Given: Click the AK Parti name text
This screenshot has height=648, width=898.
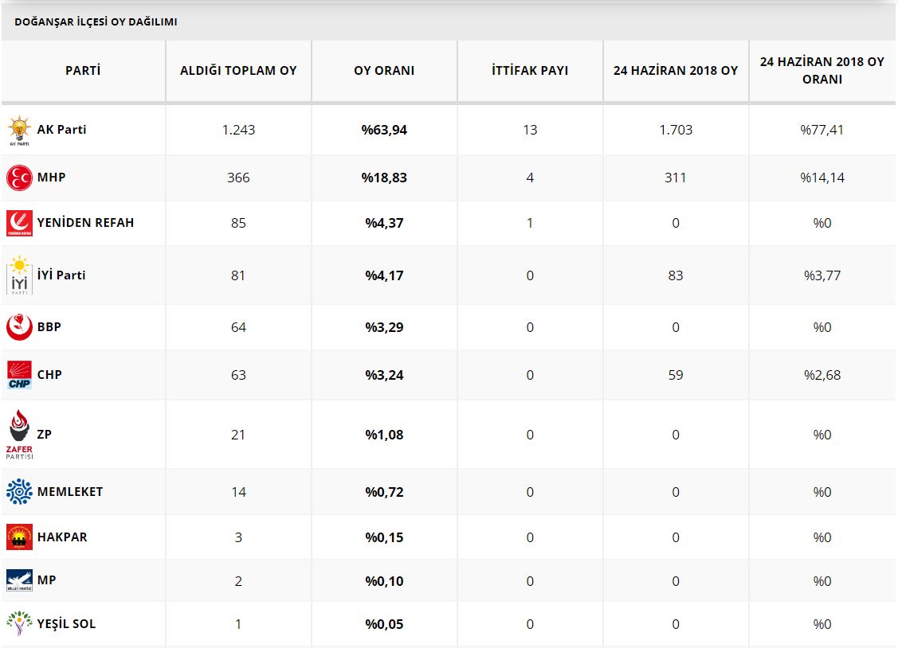Looking at the screenshot, I should coord(62,130).
